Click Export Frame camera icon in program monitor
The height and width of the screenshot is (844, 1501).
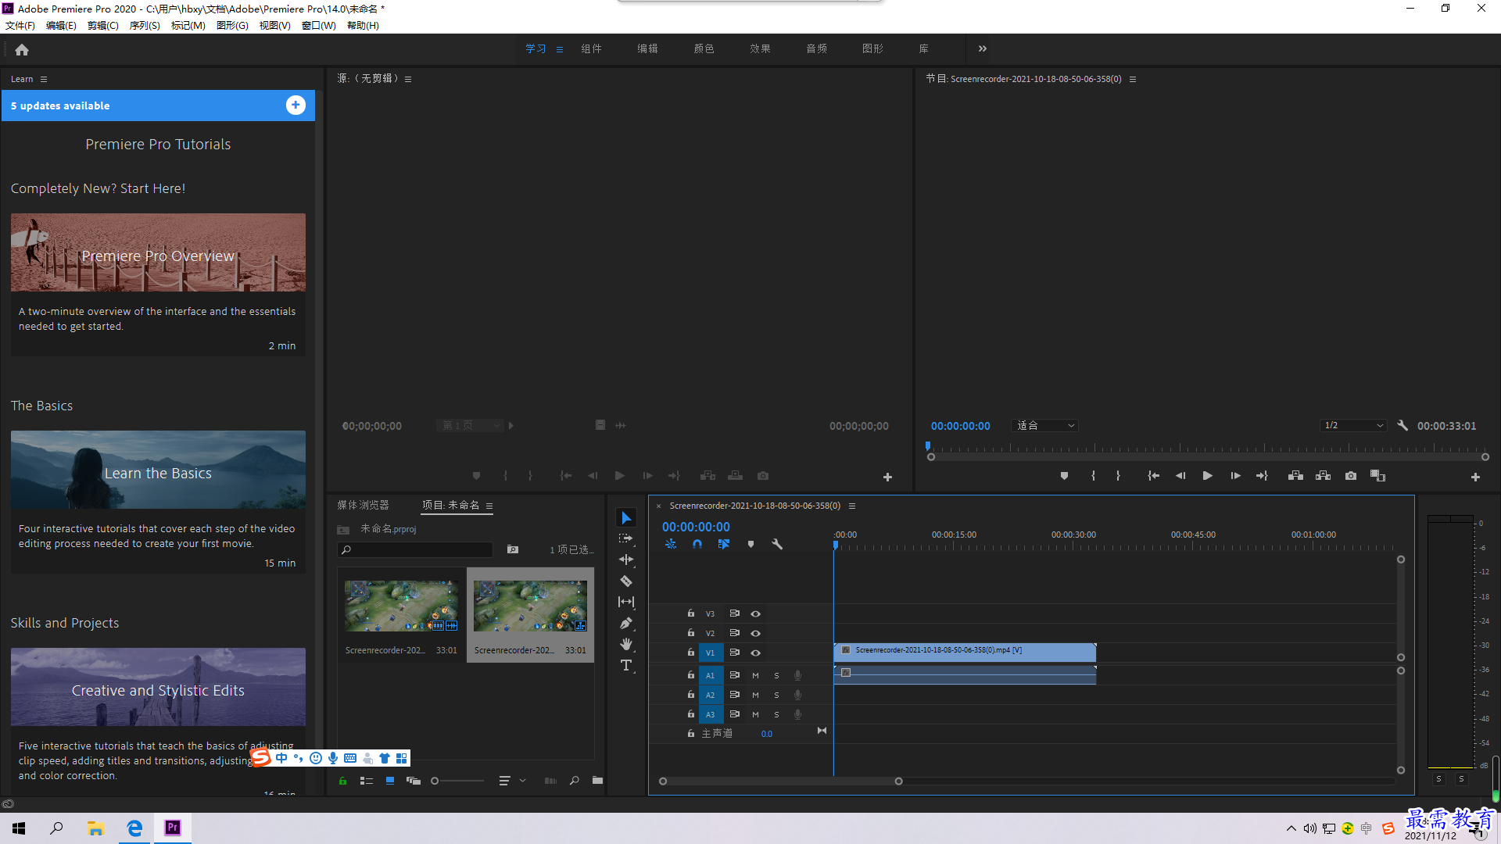[1351, 475]
